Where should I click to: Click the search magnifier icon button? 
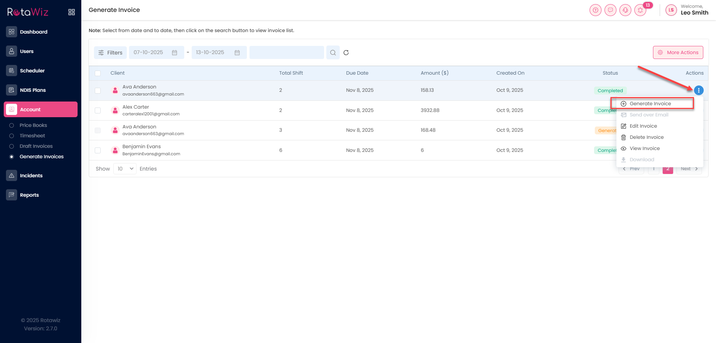(x=333, y=53)
